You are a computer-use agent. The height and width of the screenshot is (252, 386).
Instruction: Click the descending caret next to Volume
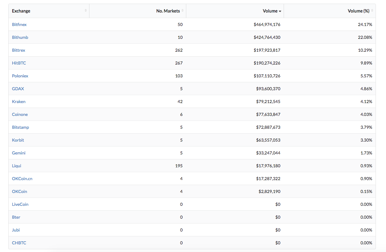point(280,11)
